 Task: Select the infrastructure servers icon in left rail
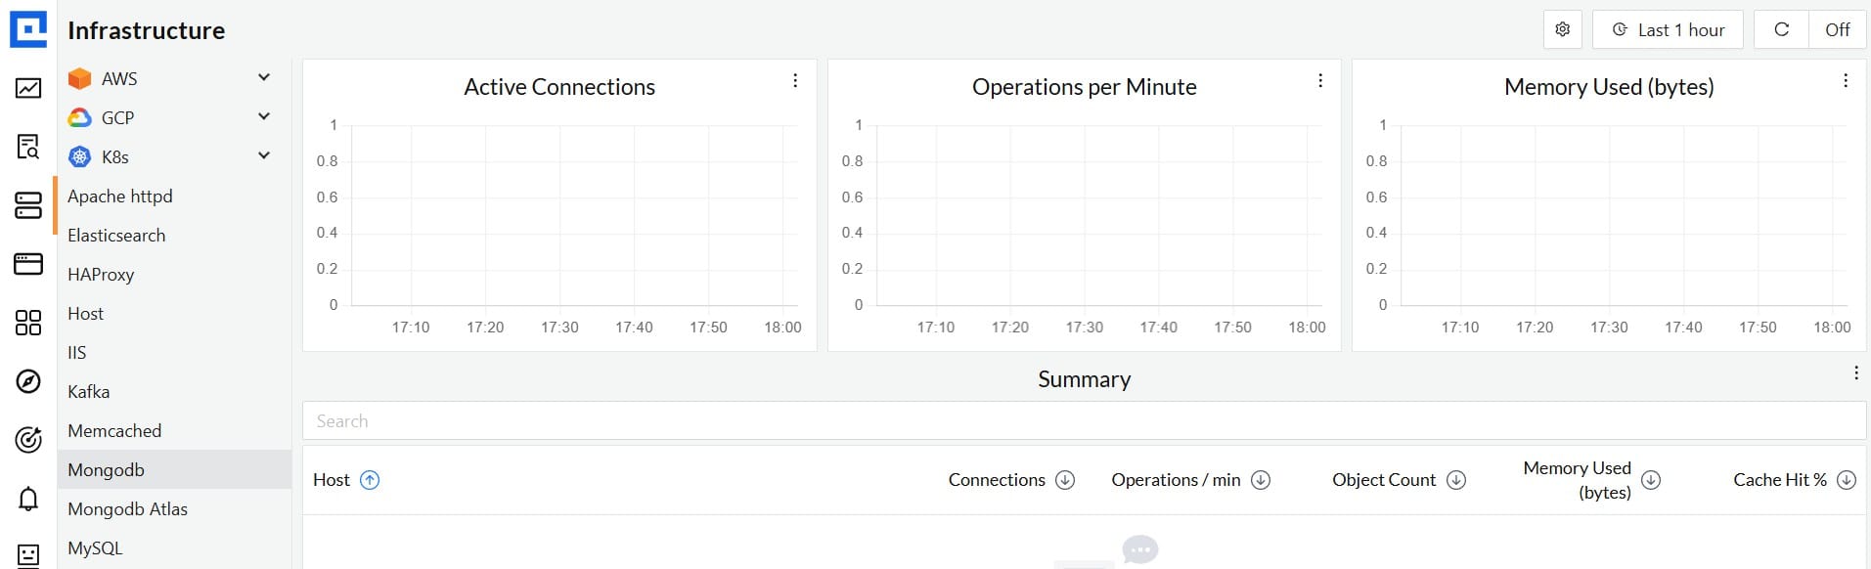tap(28, 205)
